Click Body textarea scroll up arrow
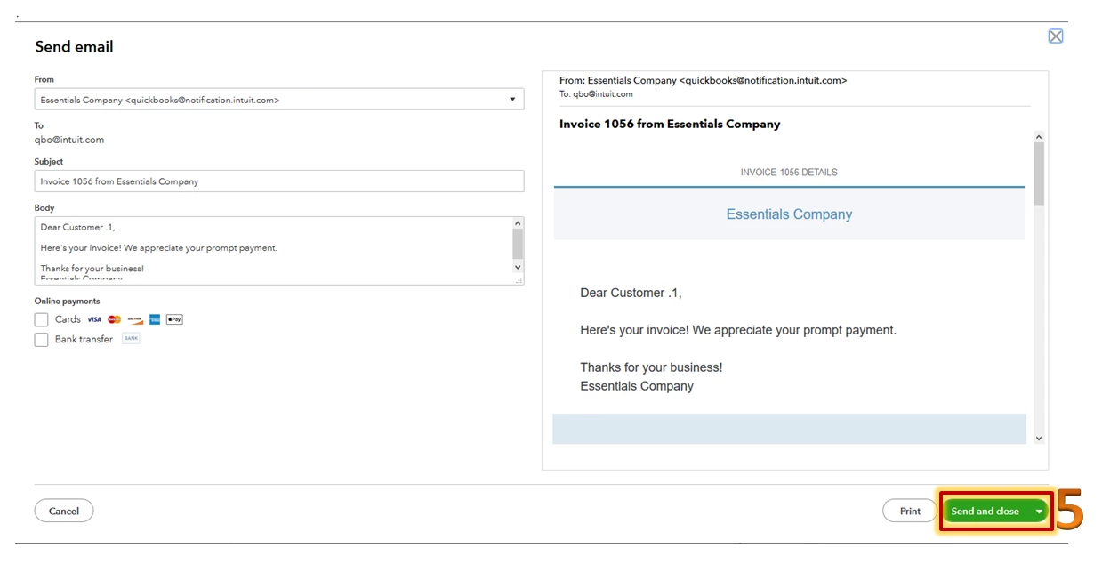 [x=519, y=223]
